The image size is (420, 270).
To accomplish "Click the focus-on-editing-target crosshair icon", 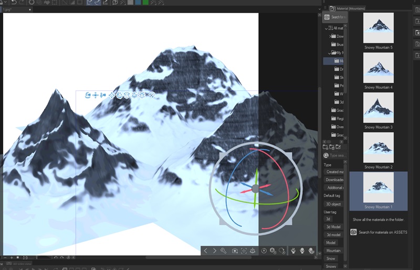I will click(244, 251).
